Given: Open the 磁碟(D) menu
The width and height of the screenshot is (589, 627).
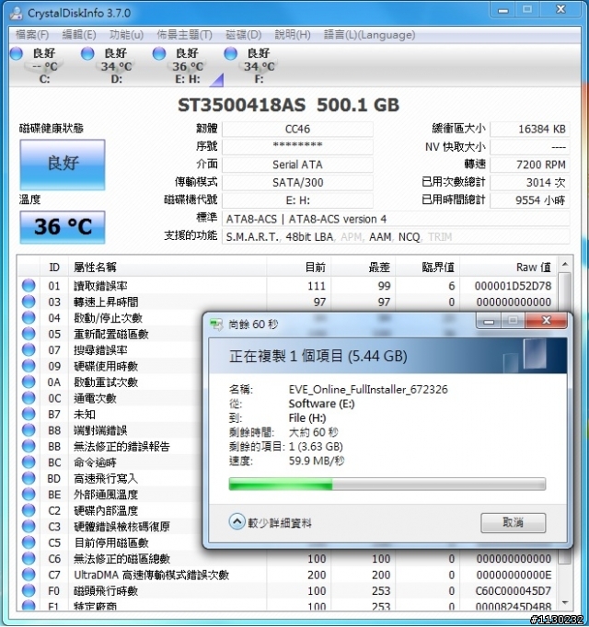Looking at the screenshot, I should pyautogui.click(x=244, y=35).
